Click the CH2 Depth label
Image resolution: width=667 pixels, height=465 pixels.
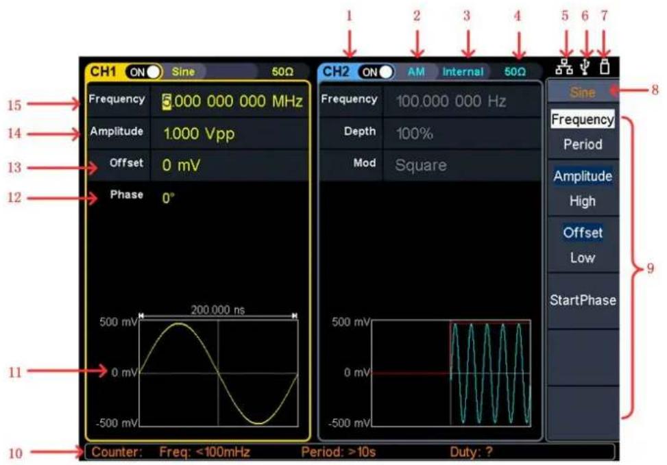(x=360, y=131)
